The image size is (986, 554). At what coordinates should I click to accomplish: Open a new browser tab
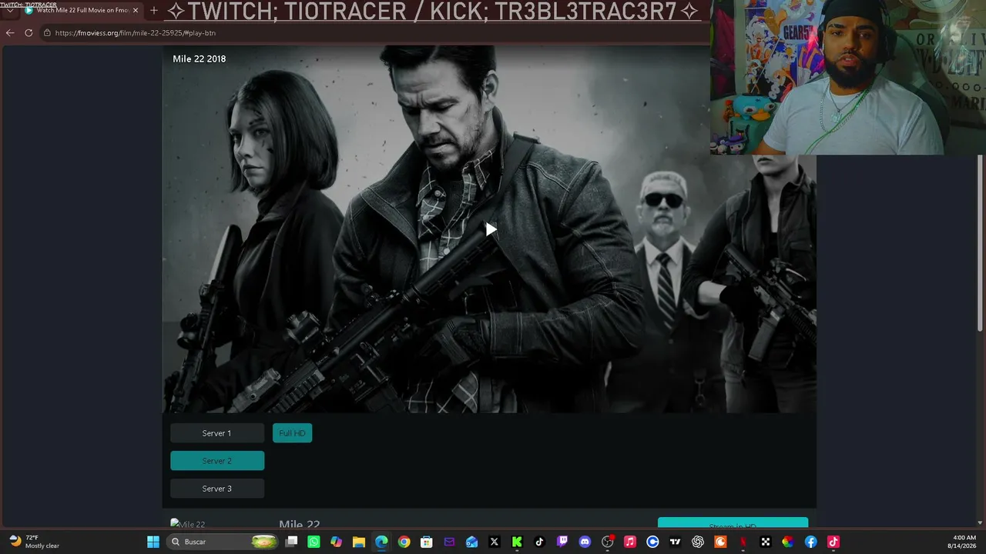click(x=154, y=11)
